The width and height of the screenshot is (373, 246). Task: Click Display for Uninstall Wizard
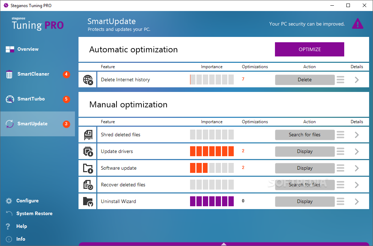click(305, 201)
